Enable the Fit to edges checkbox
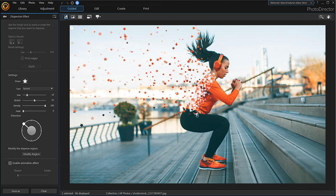The image size is (336, 196). [22, 58]
